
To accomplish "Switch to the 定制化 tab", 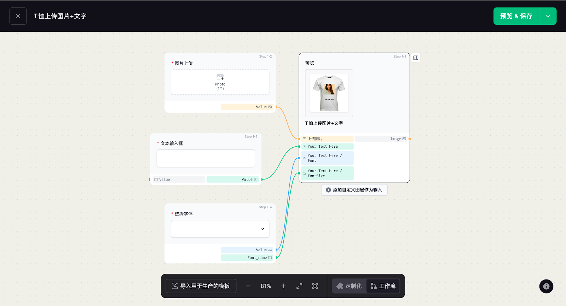I will (349, 286).
